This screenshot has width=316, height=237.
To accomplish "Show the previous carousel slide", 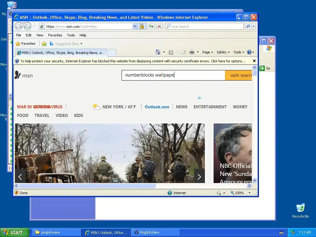I will click(x=20, y=177).
